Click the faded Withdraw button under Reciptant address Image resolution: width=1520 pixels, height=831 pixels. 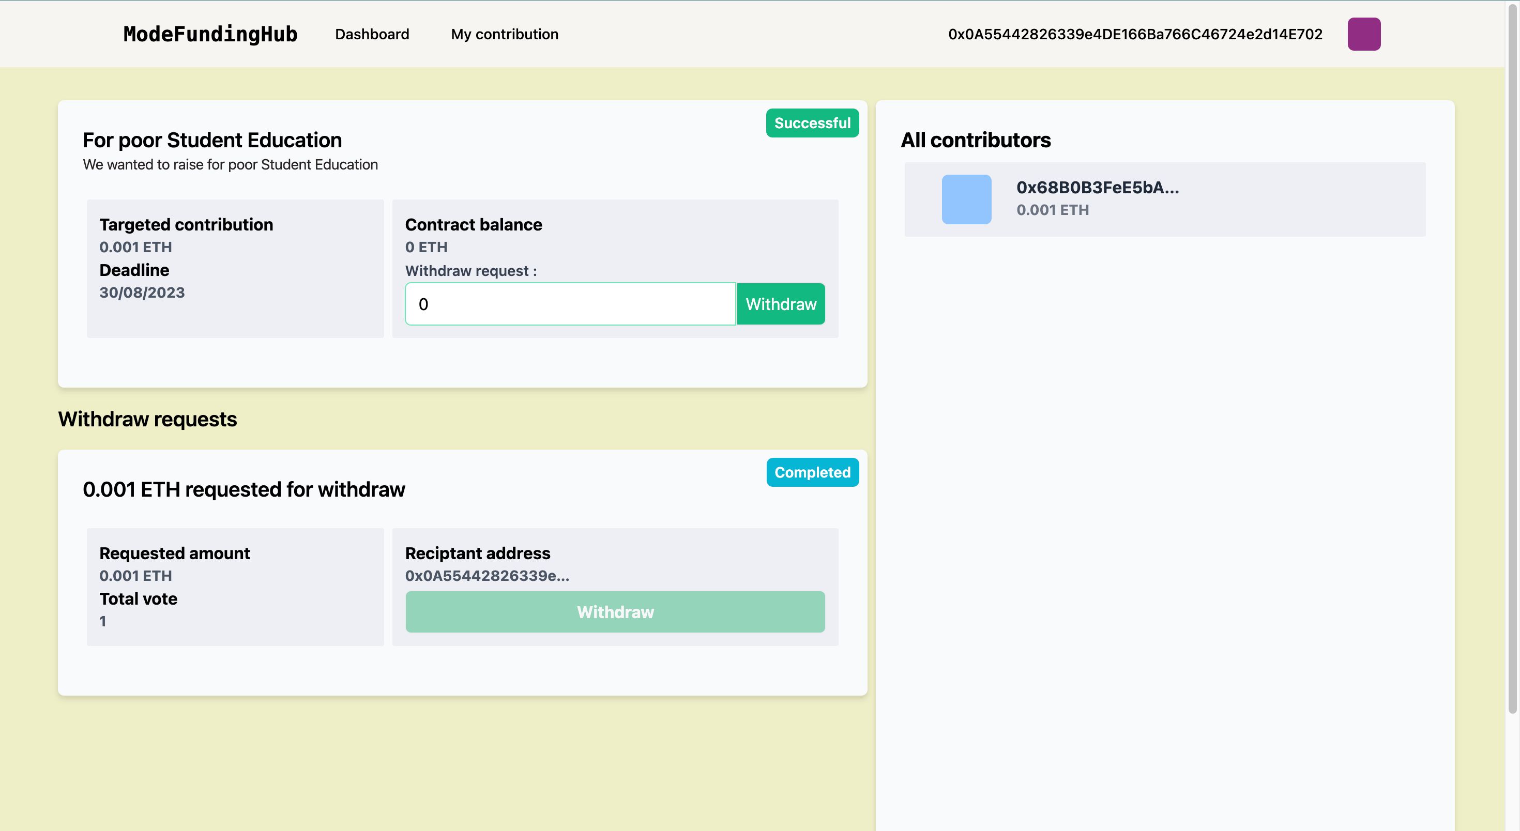(615, 611)
